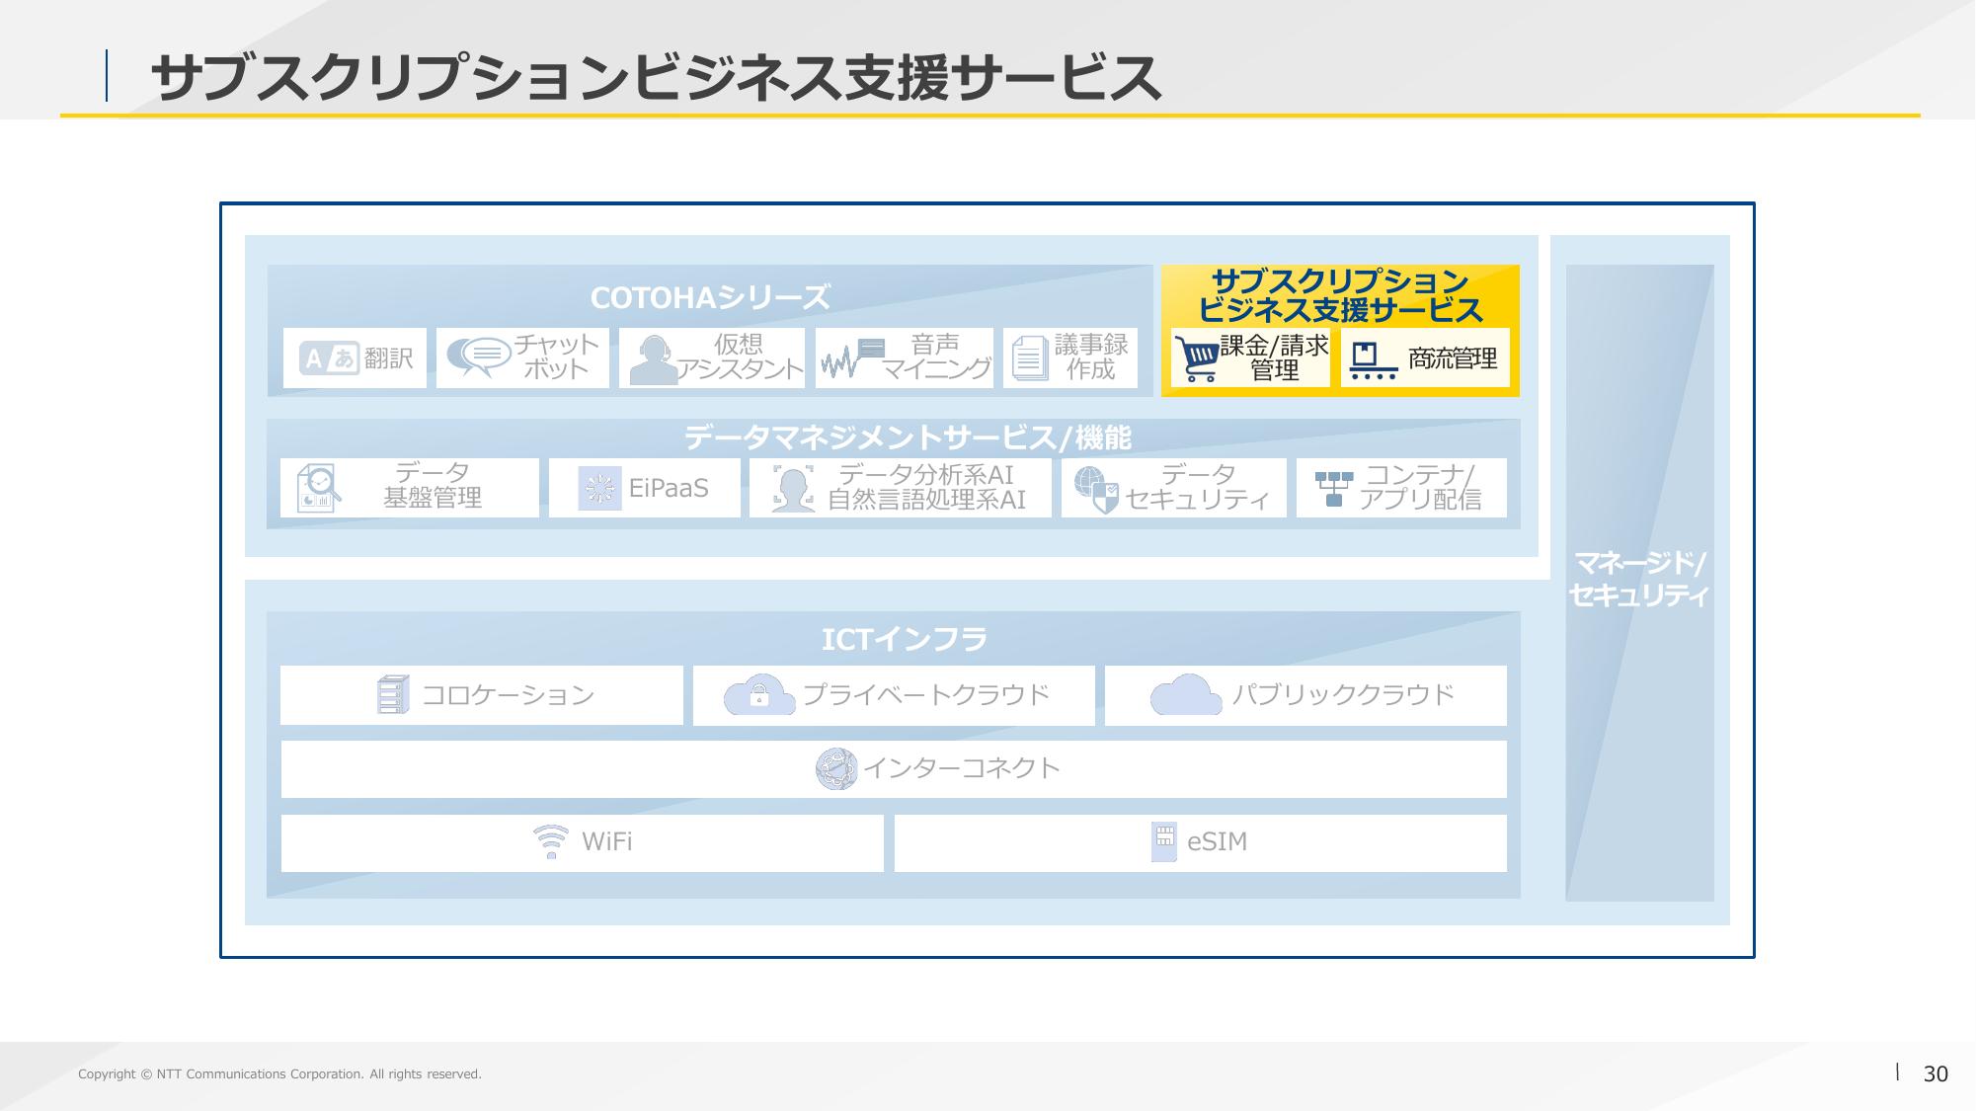Select the パブリッククラウド label
1976x1111 pixels.
click(1343, 695)
